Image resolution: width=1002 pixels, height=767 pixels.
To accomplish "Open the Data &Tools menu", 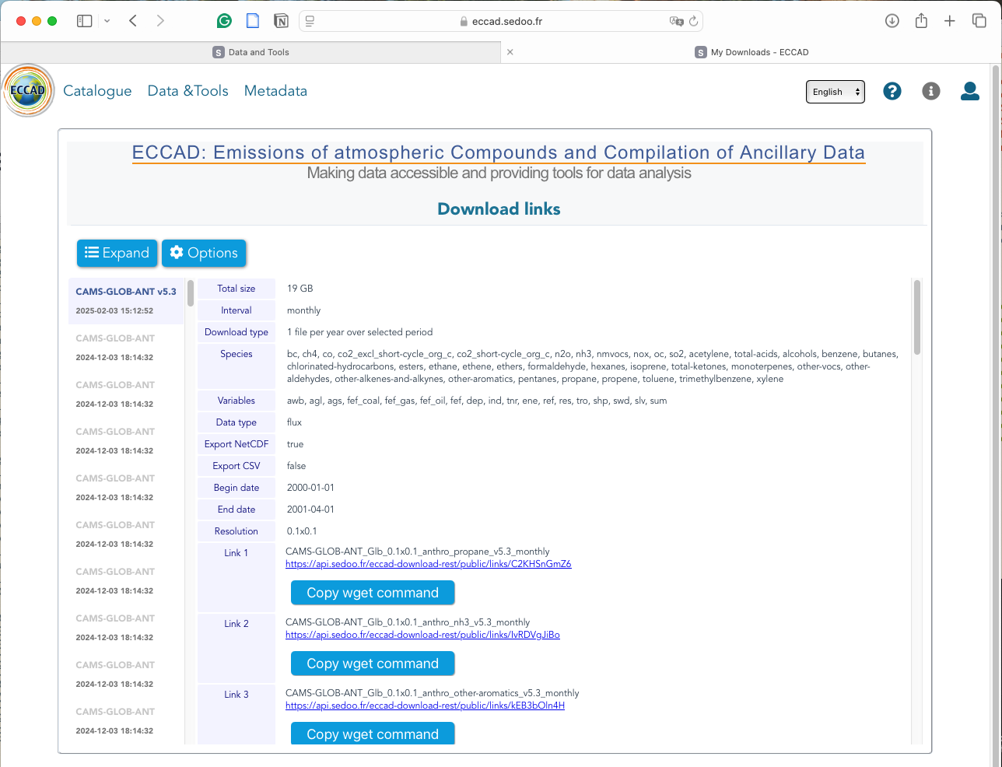I will pyautogui.click(x=188, y=91).
